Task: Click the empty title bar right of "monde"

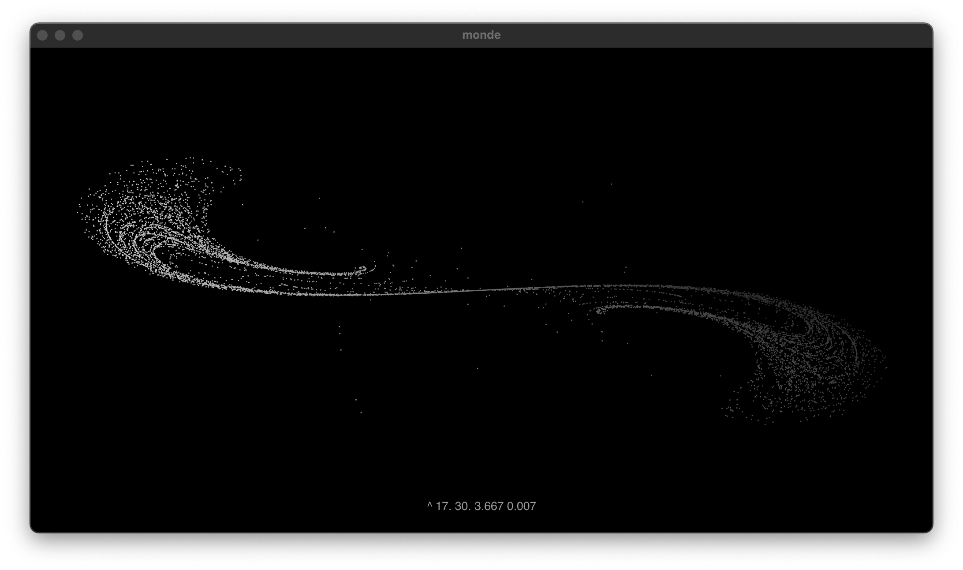Action: pyautogui.click(x=705, y=35)
